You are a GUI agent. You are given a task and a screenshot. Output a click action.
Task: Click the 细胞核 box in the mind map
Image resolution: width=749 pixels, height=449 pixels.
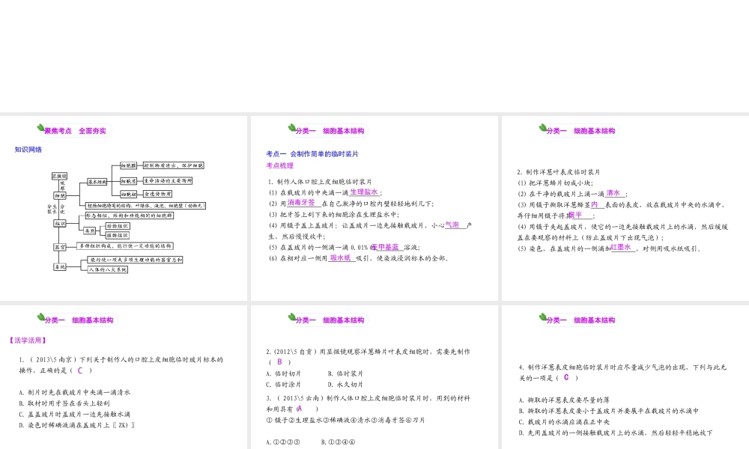[128, 195]
